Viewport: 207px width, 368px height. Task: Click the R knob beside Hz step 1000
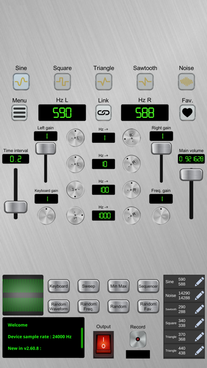click(131, 215)
